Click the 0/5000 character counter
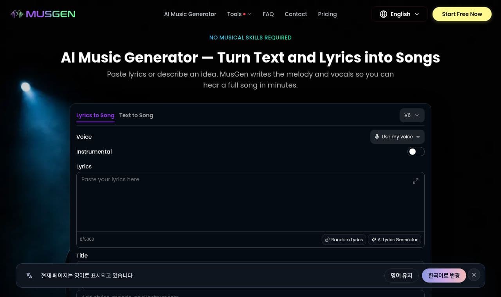 87,239
